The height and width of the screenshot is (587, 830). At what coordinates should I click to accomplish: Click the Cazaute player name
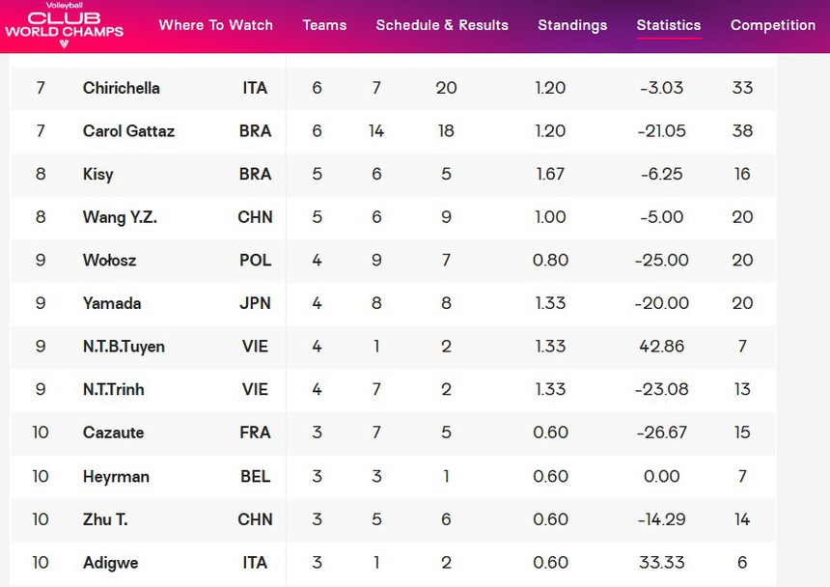[x=114, y=433]
